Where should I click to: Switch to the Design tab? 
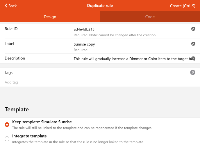click(50, 17)
